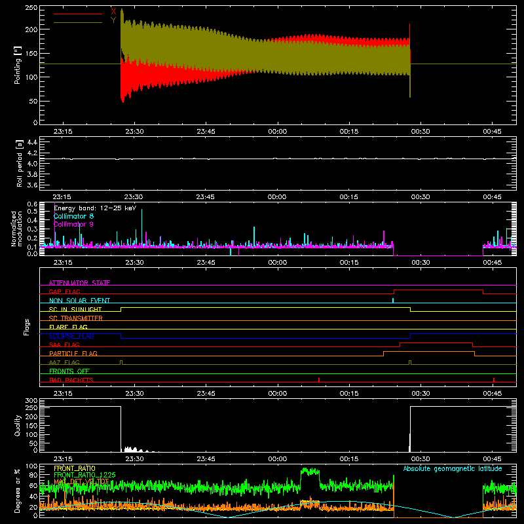
Task: Select the olive AAZ_FLAG label
Action: [64, 362]
